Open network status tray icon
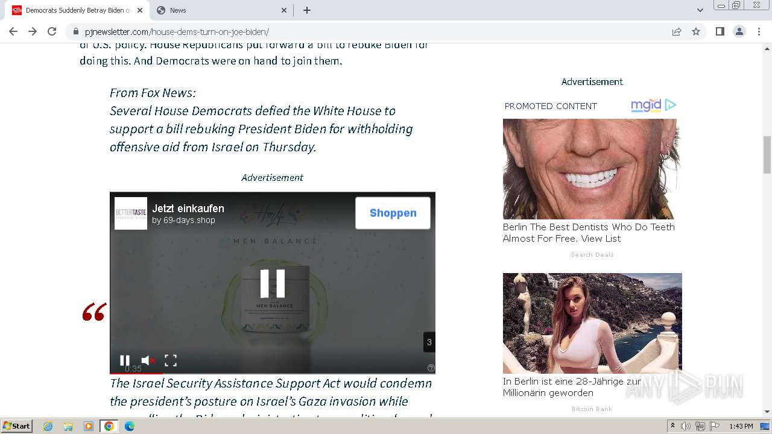 click(x=700, y=426)
